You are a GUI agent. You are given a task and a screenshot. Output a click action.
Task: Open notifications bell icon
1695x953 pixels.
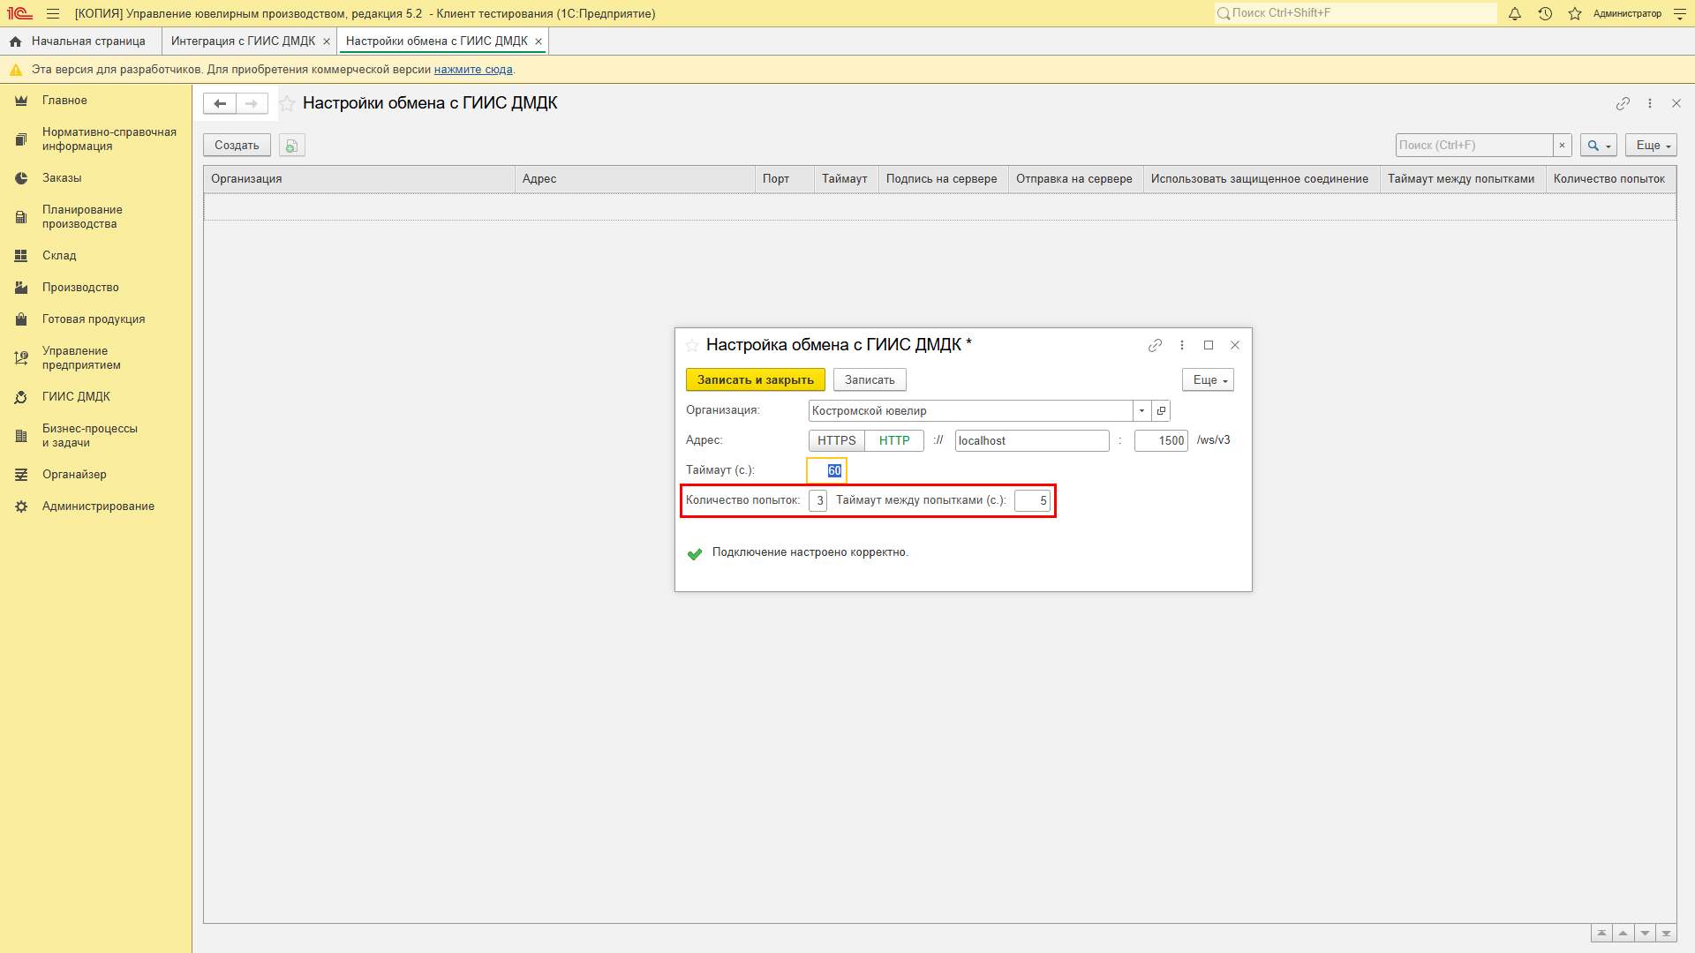[1515, 13]
